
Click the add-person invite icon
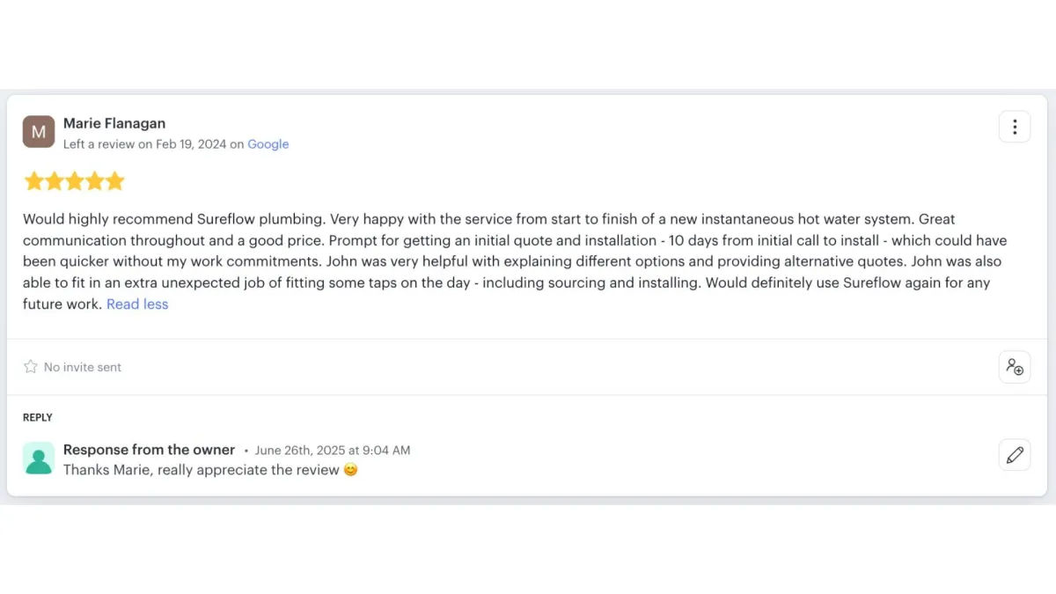pos(1014,367)
